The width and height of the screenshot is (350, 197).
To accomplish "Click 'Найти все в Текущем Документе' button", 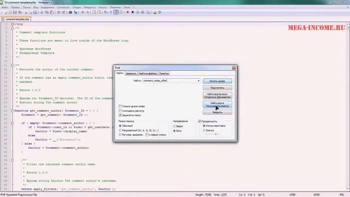I will click(218, 105).
